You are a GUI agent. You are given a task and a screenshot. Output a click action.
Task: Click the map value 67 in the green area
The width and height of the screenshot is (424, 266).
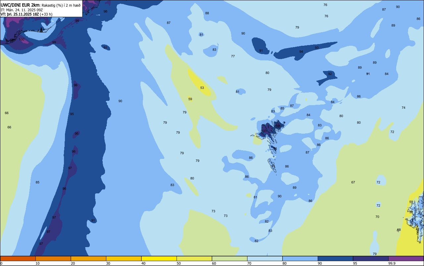pos(353,182)
